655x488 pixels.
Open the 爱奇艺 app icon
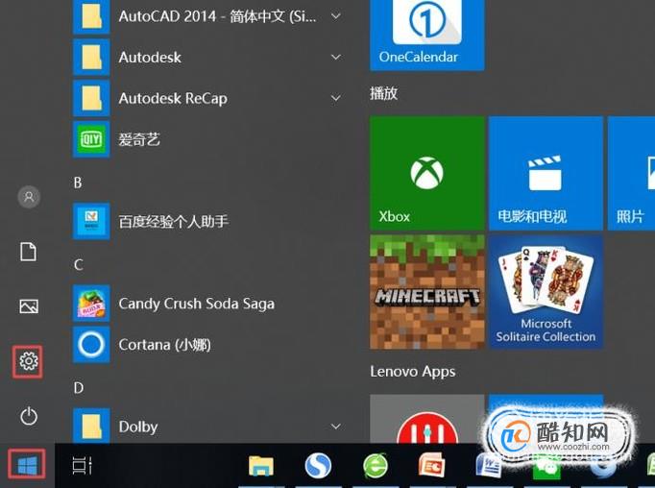click(x=91, y=139)
